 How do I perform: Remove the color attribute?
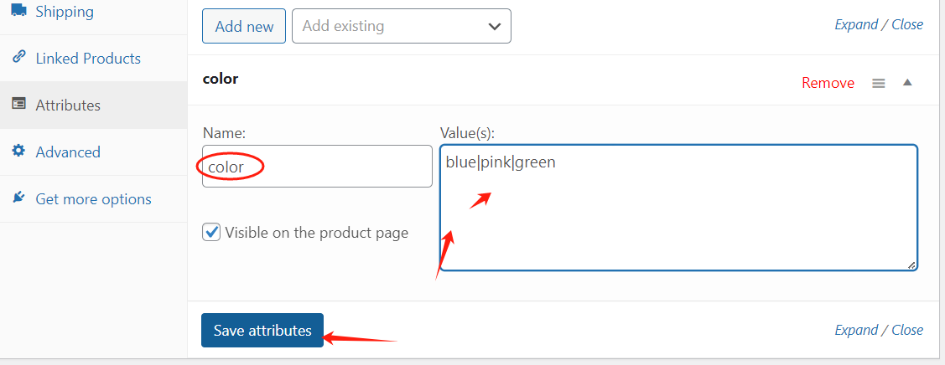coord(828,83)
